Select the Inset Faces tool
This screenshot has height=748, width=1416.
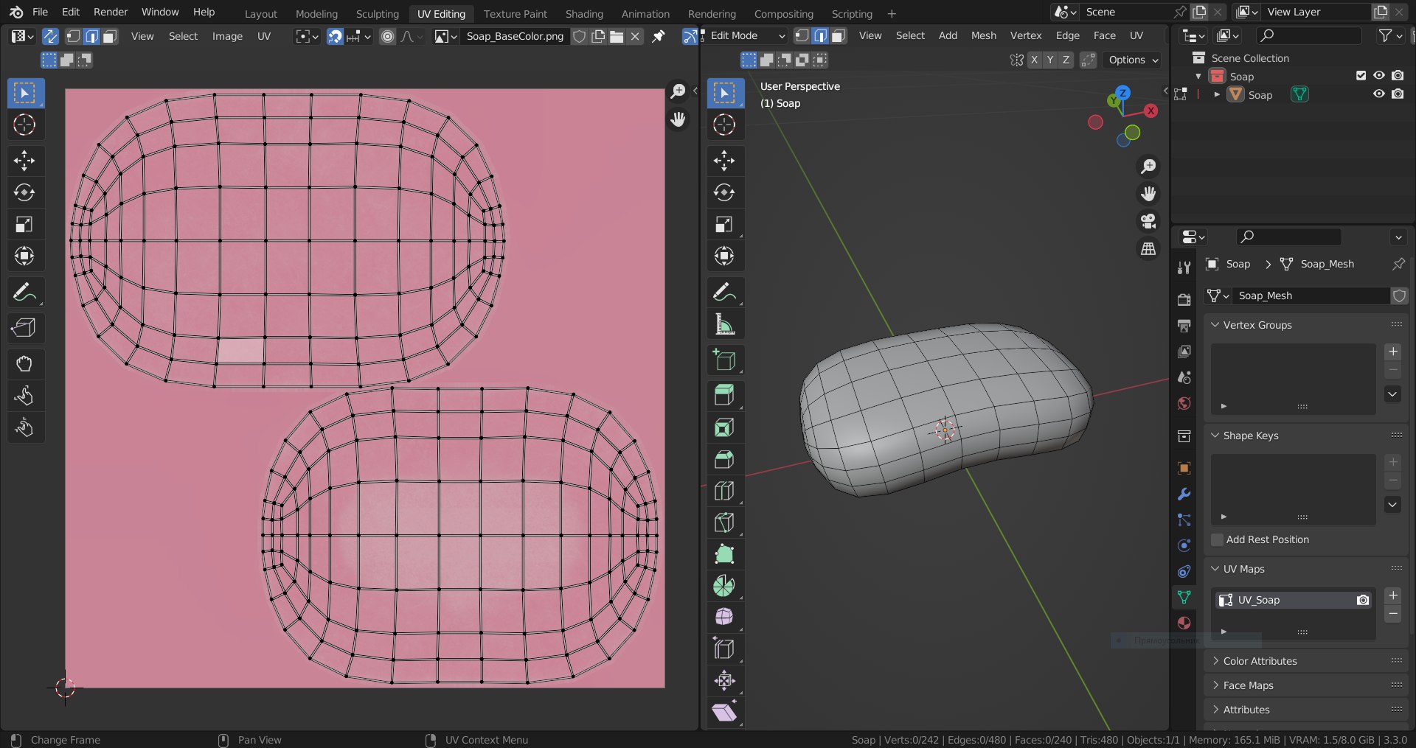click(x=725, y=427)
